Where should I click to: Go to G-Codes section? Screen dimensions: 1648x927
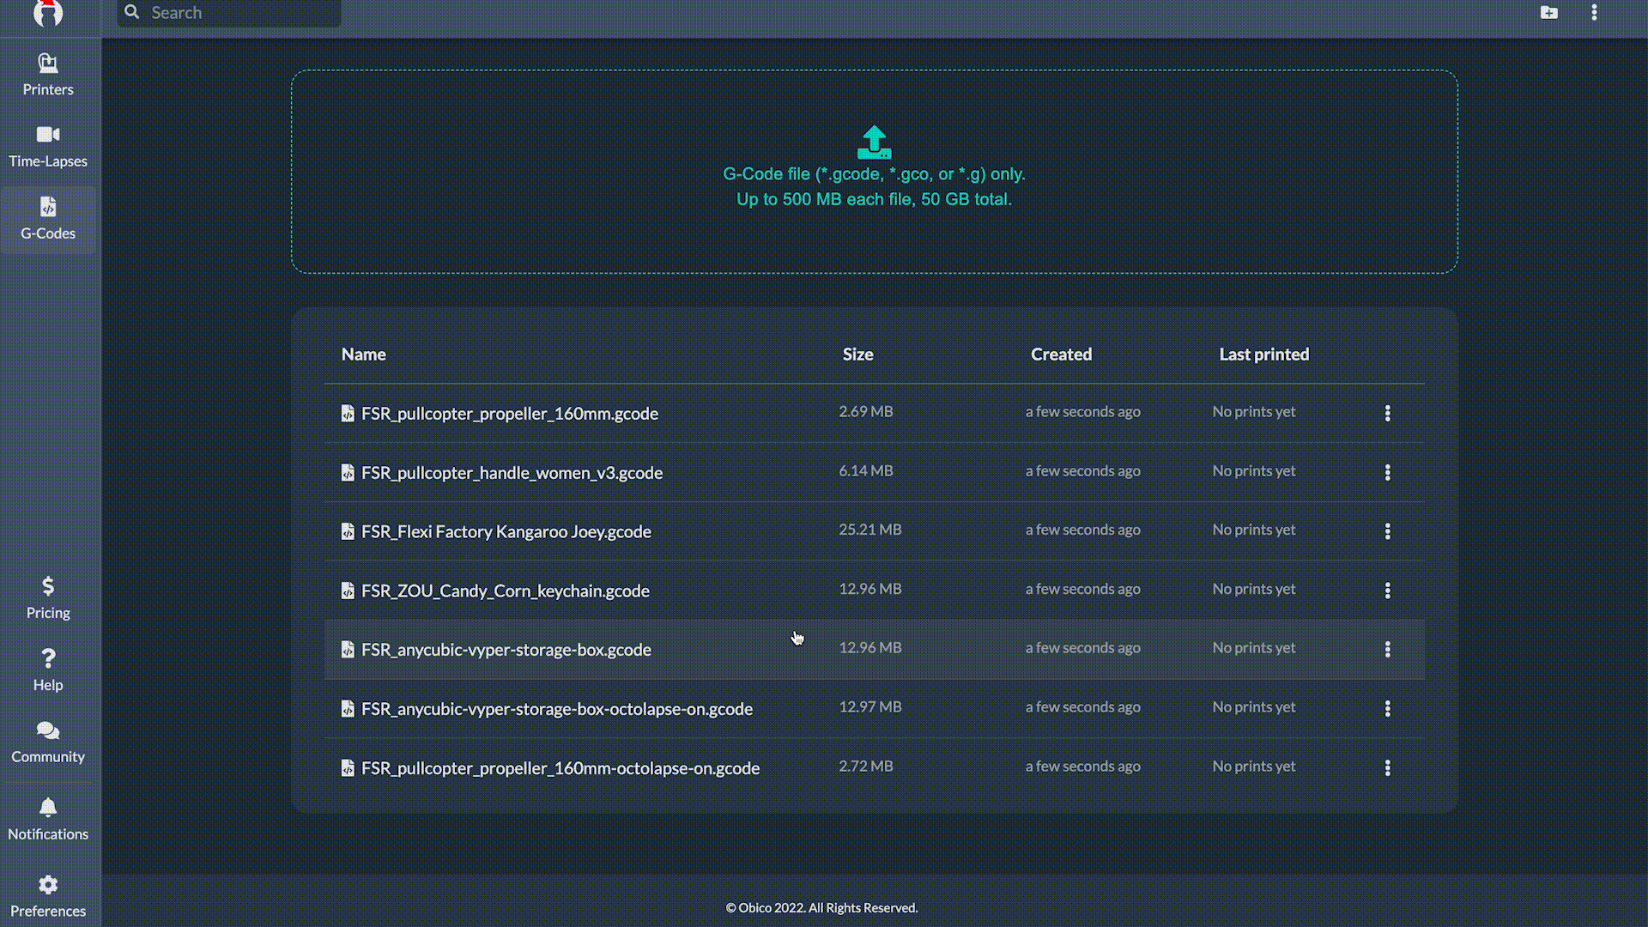48,220
